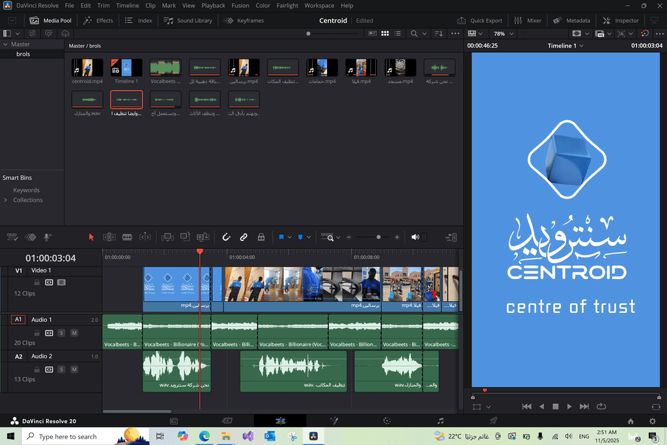Open the Fairlight page music note icon
Screen dimensions: 667x445
pos(440,421)
